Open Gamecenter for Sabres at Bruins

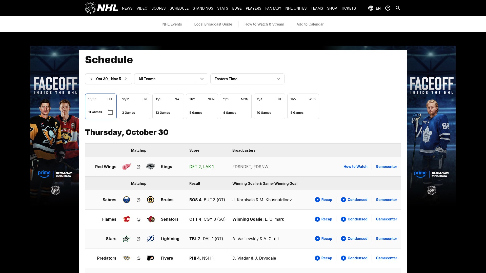387,200
